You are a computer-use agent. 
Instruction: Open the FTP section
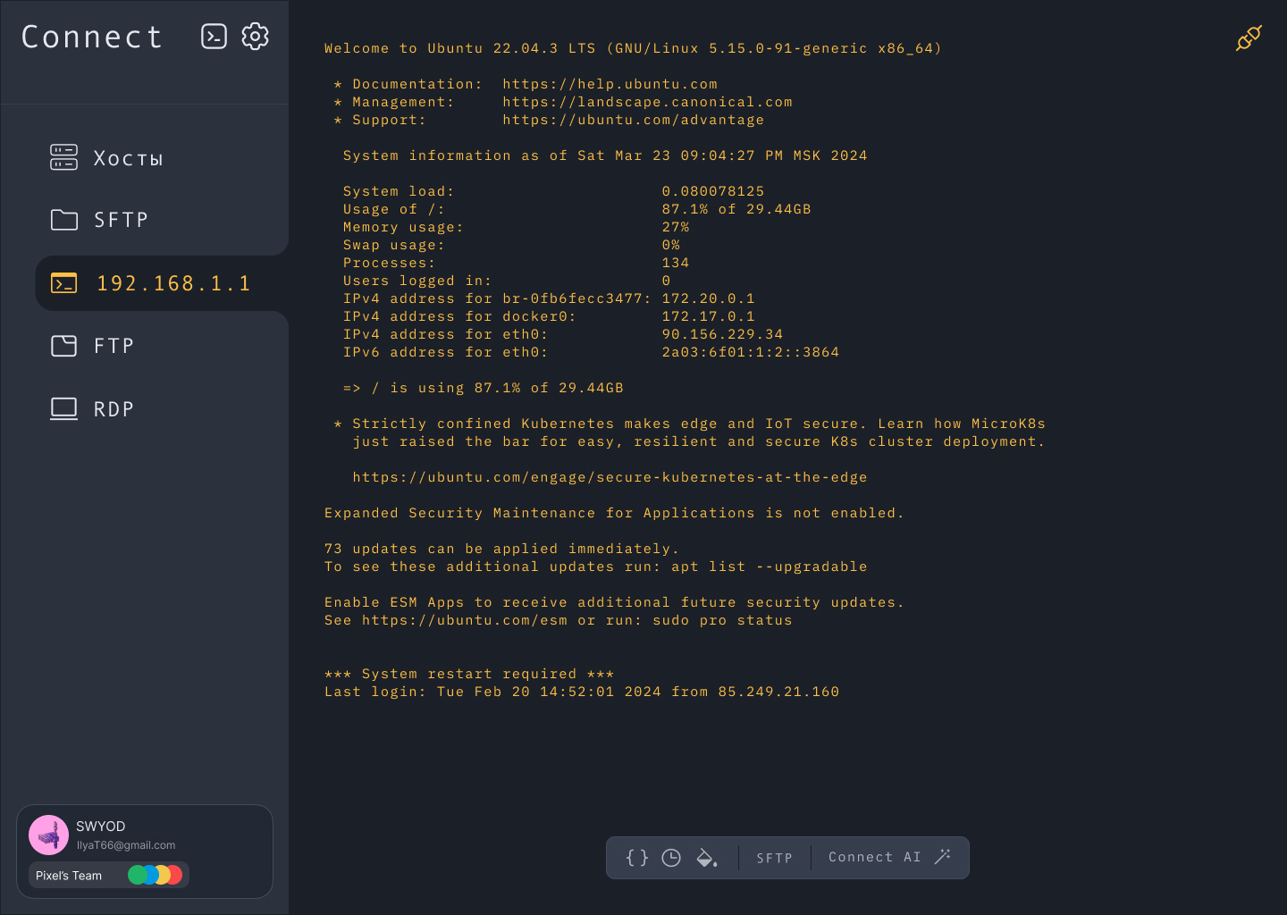point(113,345)
